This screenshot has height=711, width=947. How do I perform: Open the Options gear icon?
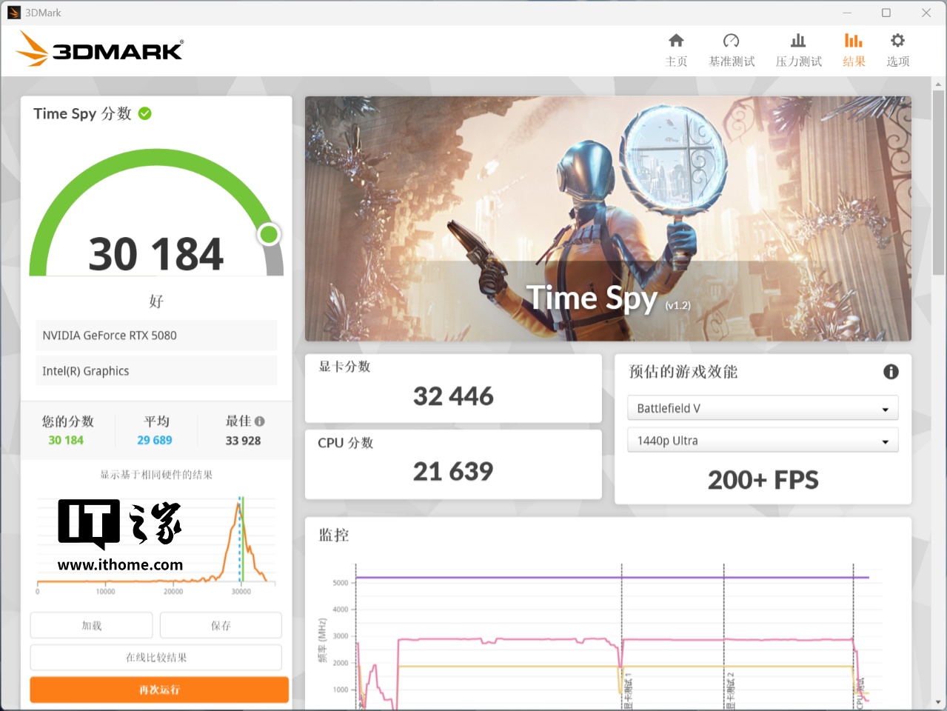click(897, 41)
